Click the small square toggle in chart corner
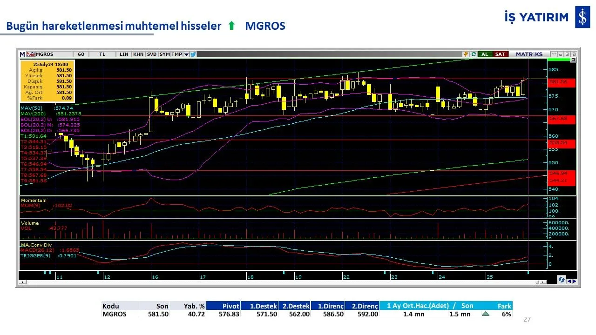 point(573,60)
